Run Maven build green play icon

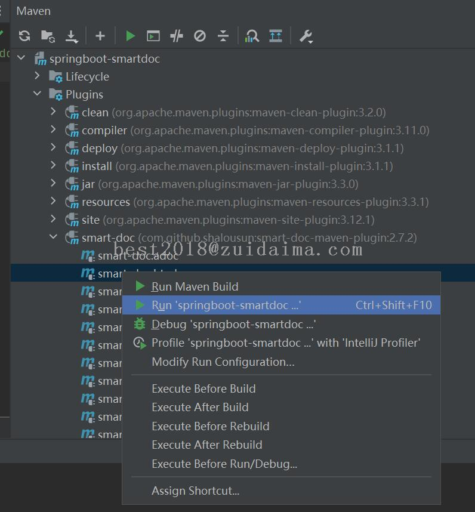pos(130,36)
